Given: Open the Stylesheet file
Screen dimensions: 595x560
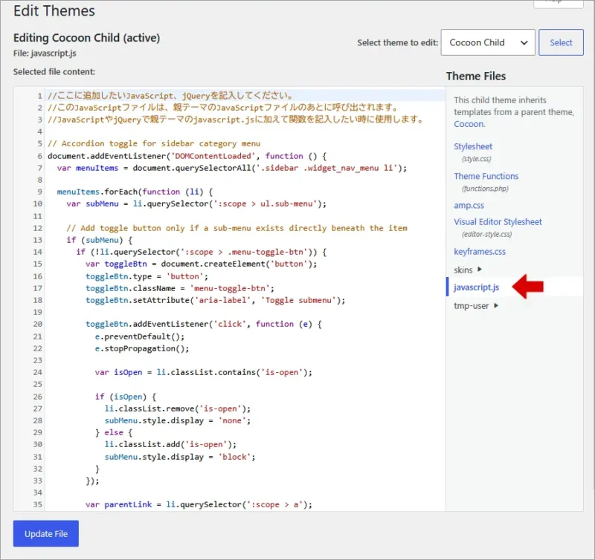Looking at the screenshot, I should [473, 146].
